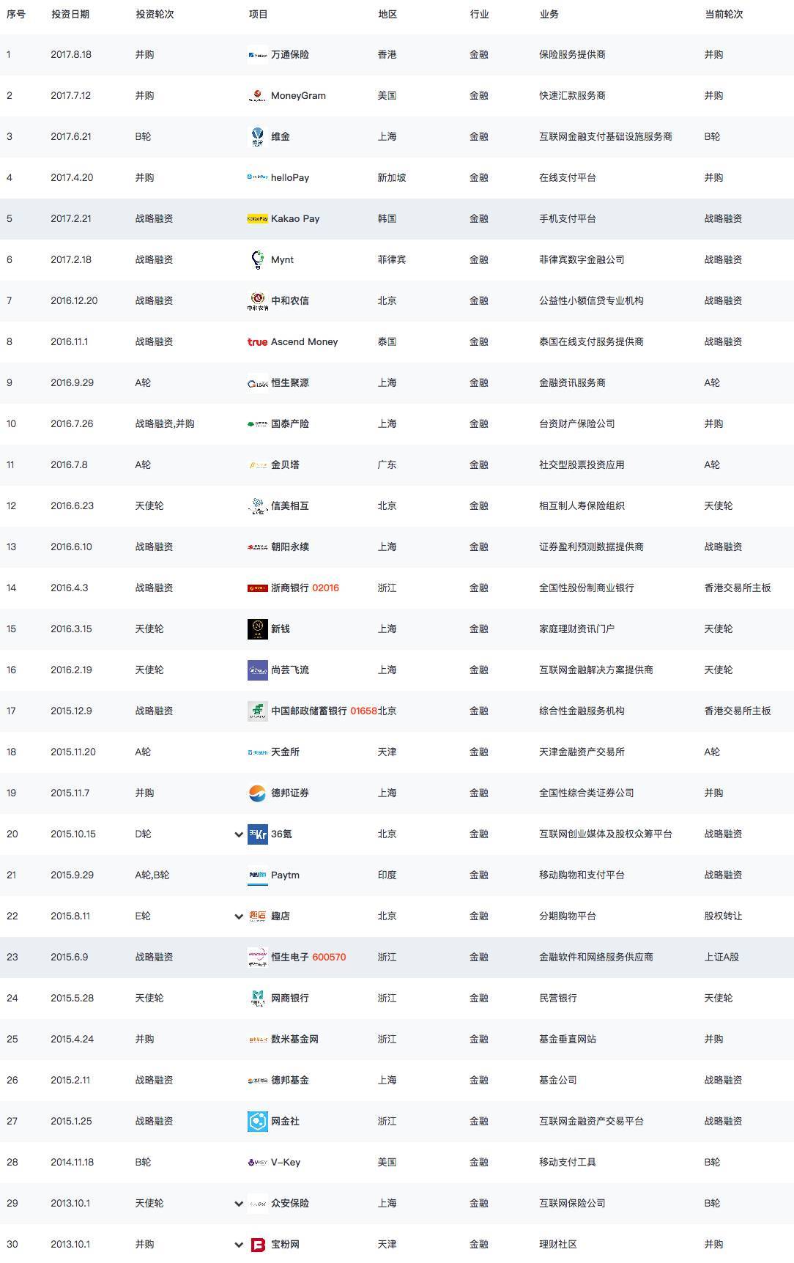Click the 新钱 black logo icon
This screenshot has width=794, height=1263.
click(x=257, y=629)
